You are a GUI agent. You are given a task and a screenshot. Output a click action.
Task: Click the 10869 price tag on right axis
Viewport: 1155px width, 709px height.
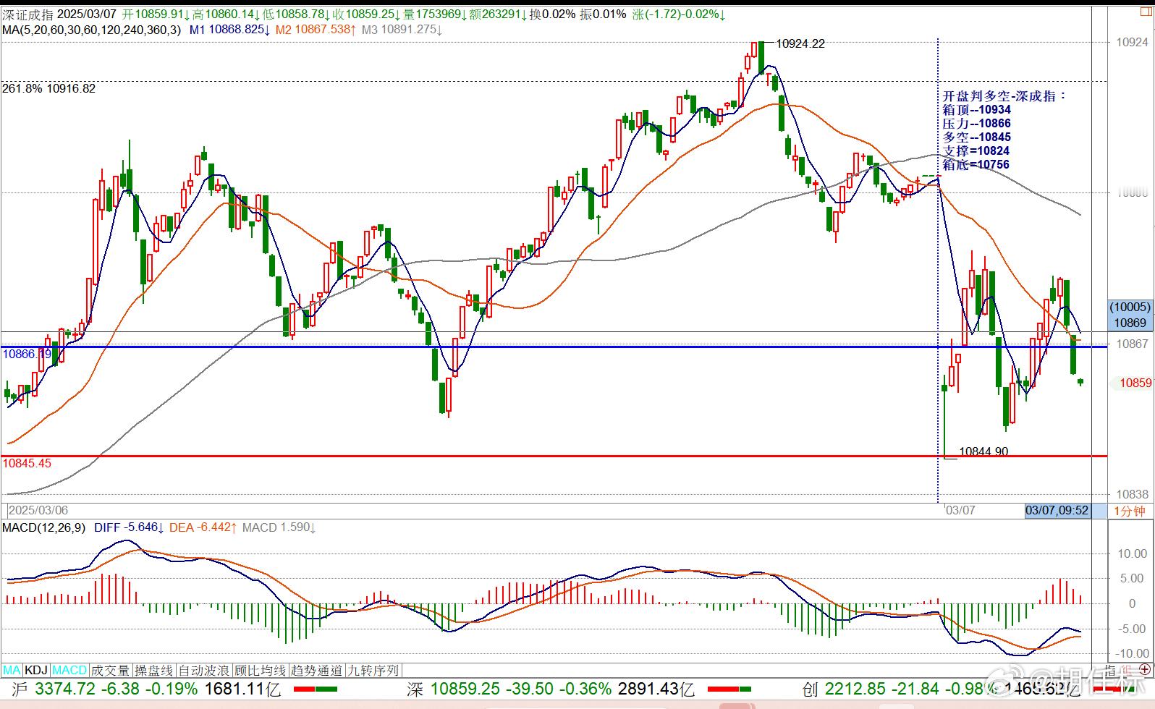[1130, 323]
